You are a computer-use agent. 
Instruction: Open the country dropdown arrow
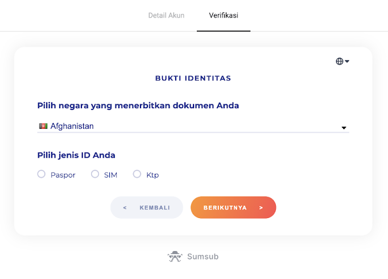tap(344, 128)
